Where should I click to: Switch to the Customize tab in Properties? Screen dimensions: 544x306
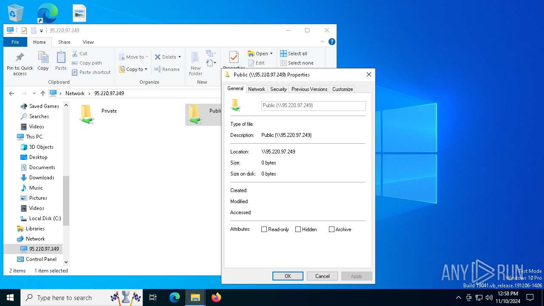point(343,89)
